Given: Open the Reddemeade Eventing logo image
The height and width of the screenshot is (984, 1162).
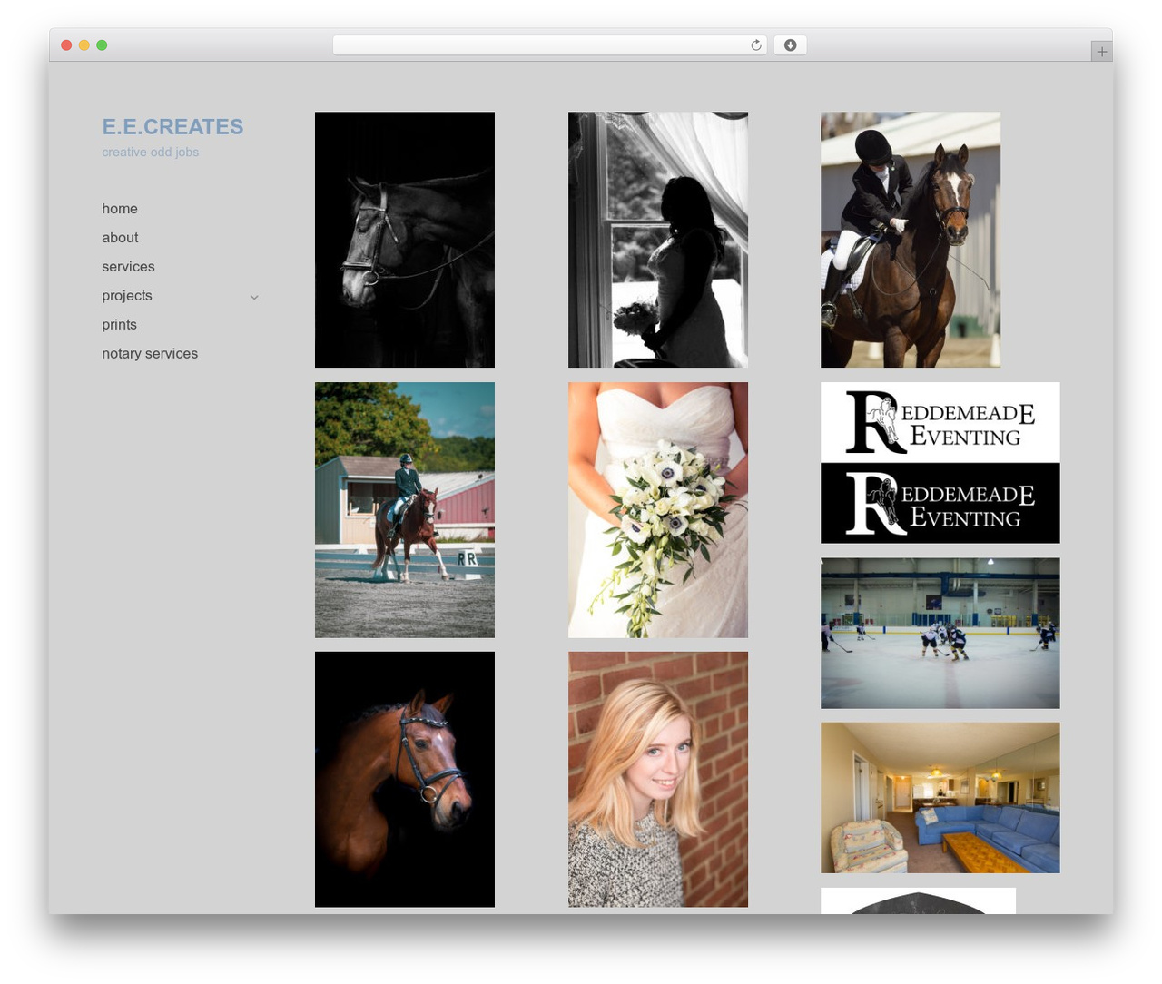Looking at the screenshot, I should coord(940,463).
